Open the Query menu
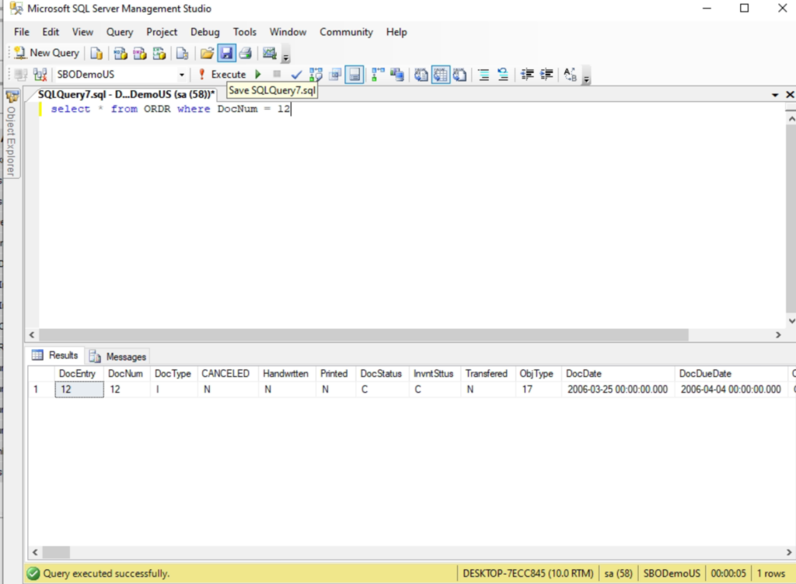The height and width of the screenshot is (584, 796). (120, 32)
